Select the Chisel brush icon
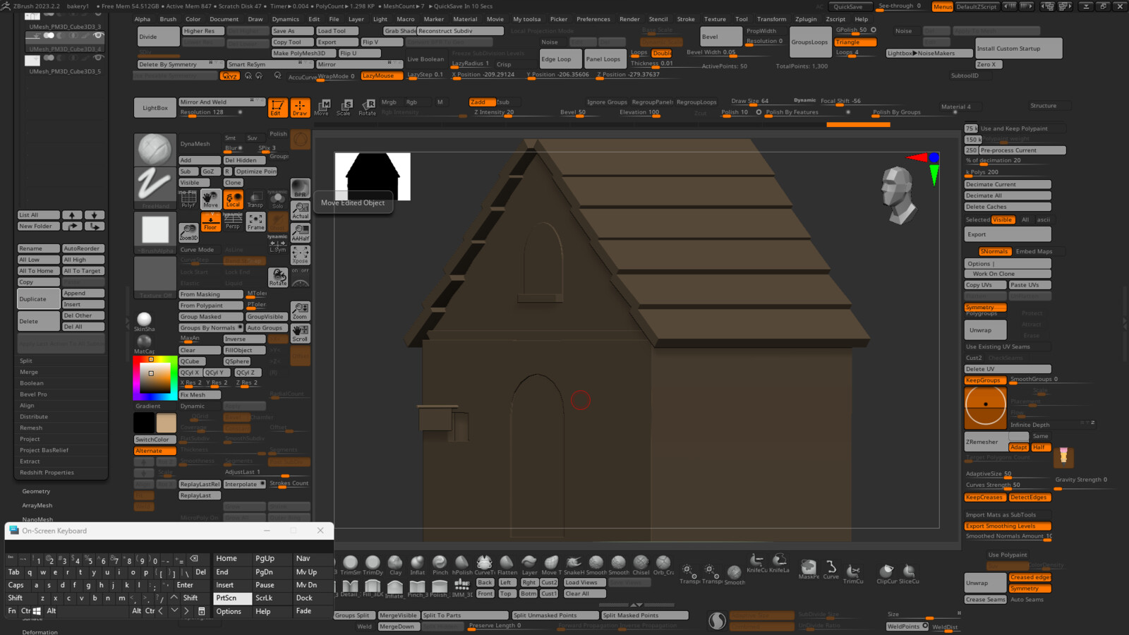 pyautogui.click(x=641, y=565)
